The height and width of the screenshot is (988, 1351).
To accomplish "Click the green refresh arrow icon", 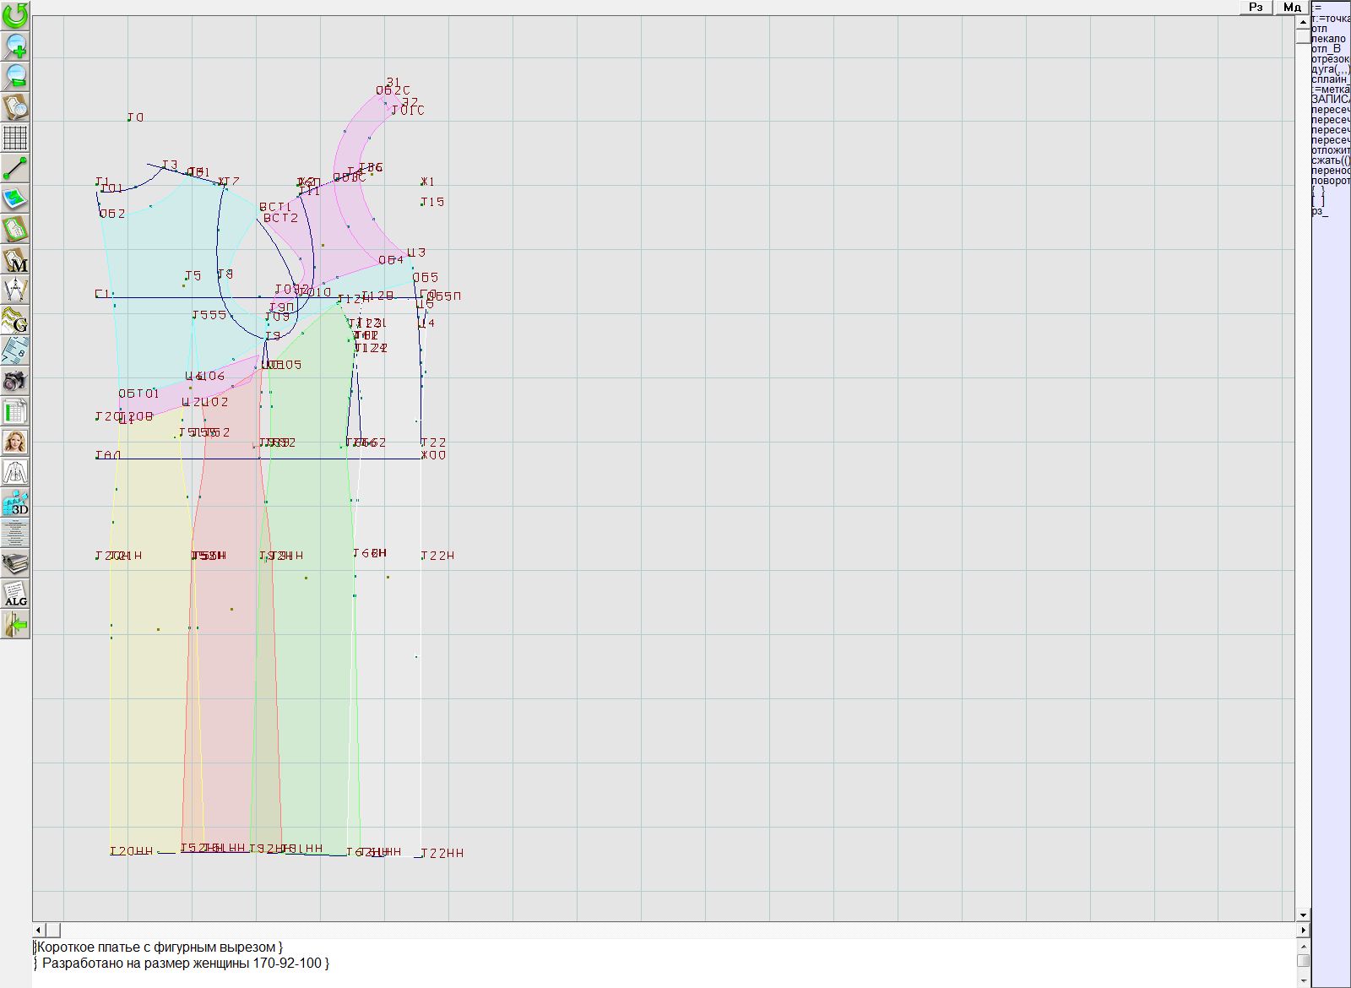I will [15, 15].
